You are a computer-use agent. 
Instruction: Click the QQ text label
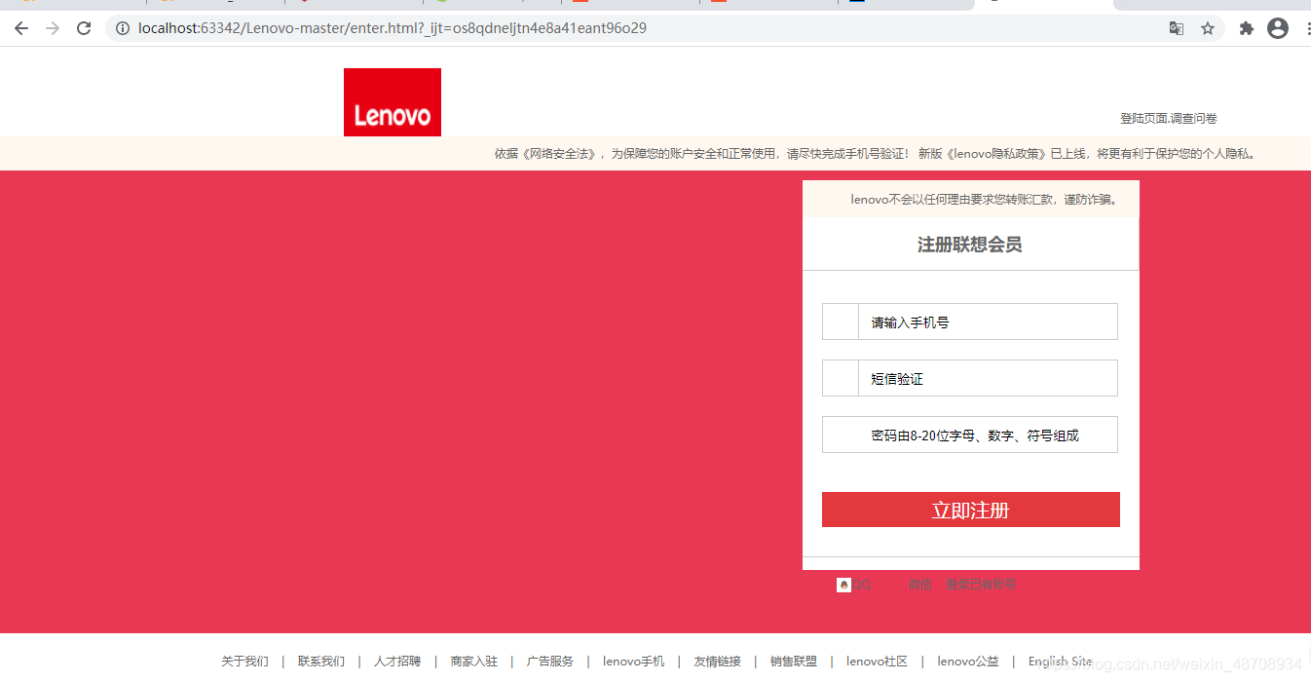(863, 585)
